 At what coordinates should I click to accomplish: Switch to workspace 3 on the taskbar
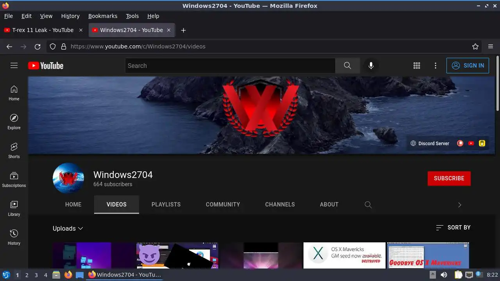pyautogui.click(x=36, y=275)
